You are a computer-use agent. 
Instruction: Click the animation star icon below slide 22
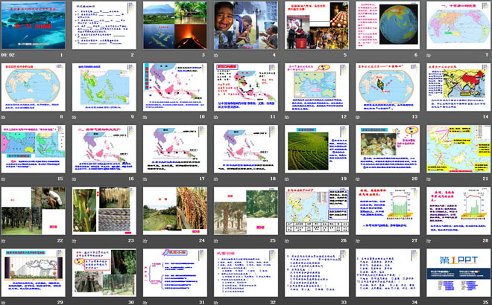(x=4, y=241)
